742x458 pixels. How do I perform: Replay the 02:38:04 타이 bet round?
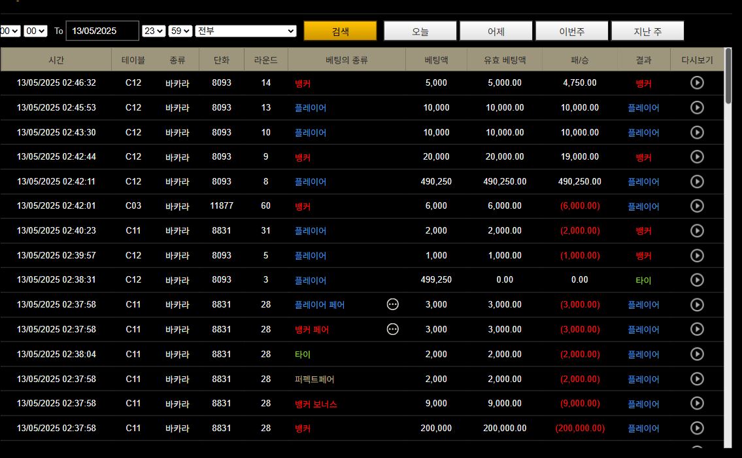pos(697,354)
